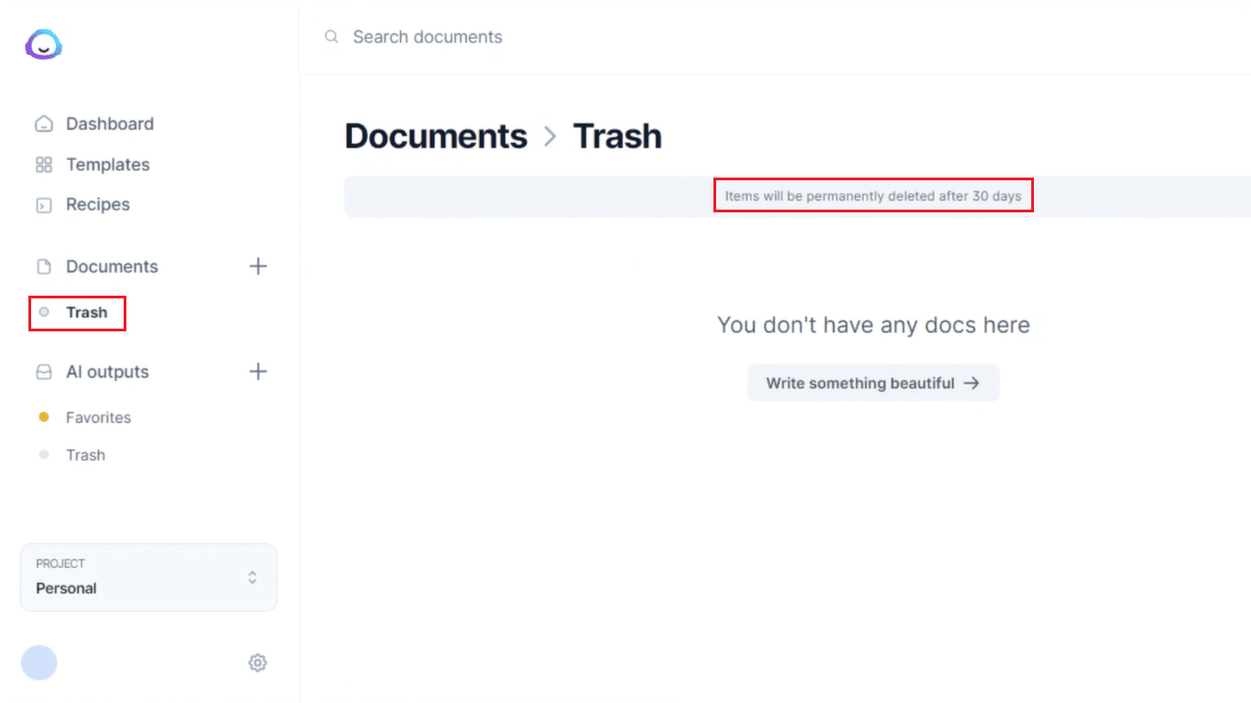Click the Templates grid icon

(43, 165)
